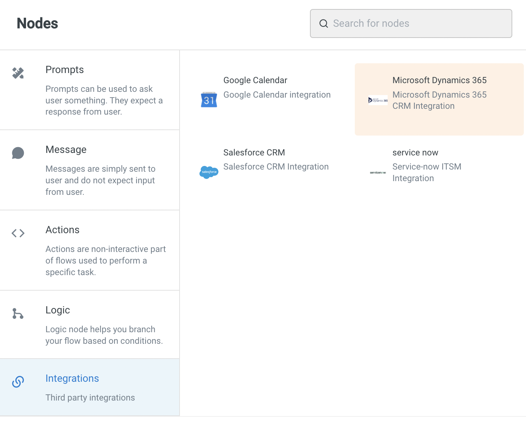Click 'Third party integrations' description text
526x428 pixels.
point(90,398)
